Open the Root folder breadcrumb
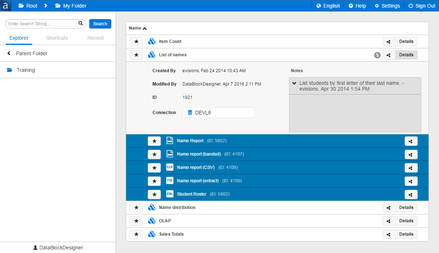The height and width of the screenshot is (253, 439). [x=28, y=6]
